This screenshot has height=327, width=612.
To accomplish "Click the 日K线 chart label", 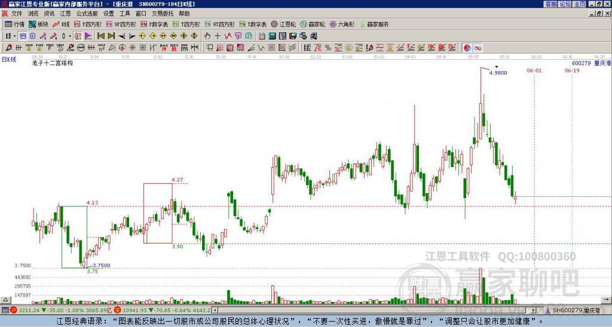I will point(9,60).
